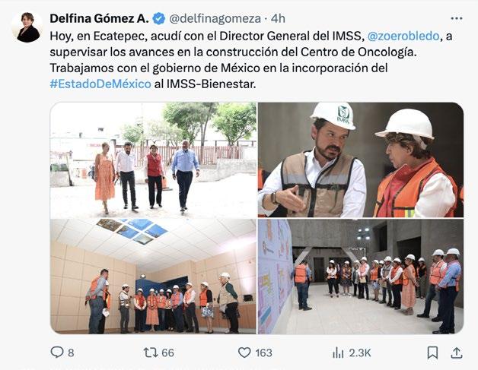The image size is (478, 370).
Task: Click the blue verified badge
Action: pyautogui.click(x=158, y=18)
